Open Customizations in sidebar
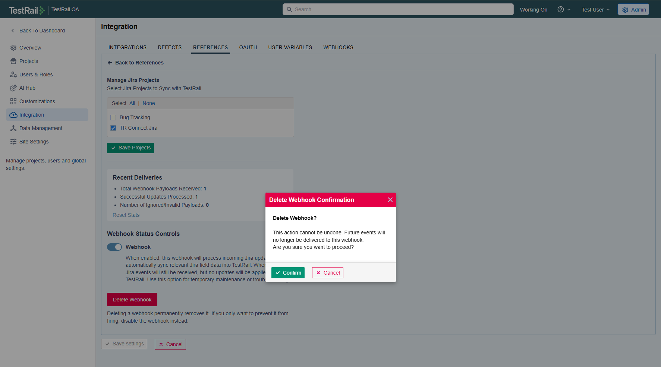Screen dimensions: 661x367 pos(47,101)
